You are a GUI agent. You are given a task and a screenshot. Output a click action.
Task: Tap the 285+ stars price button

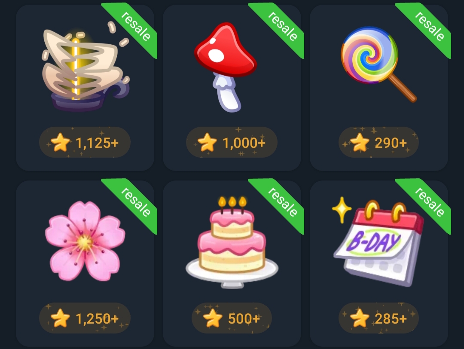tap(379, 318)
